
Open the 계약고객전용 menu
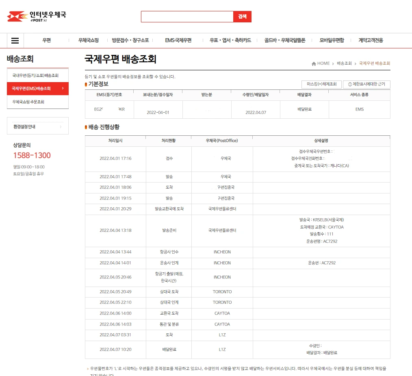(x=371, y=40)
